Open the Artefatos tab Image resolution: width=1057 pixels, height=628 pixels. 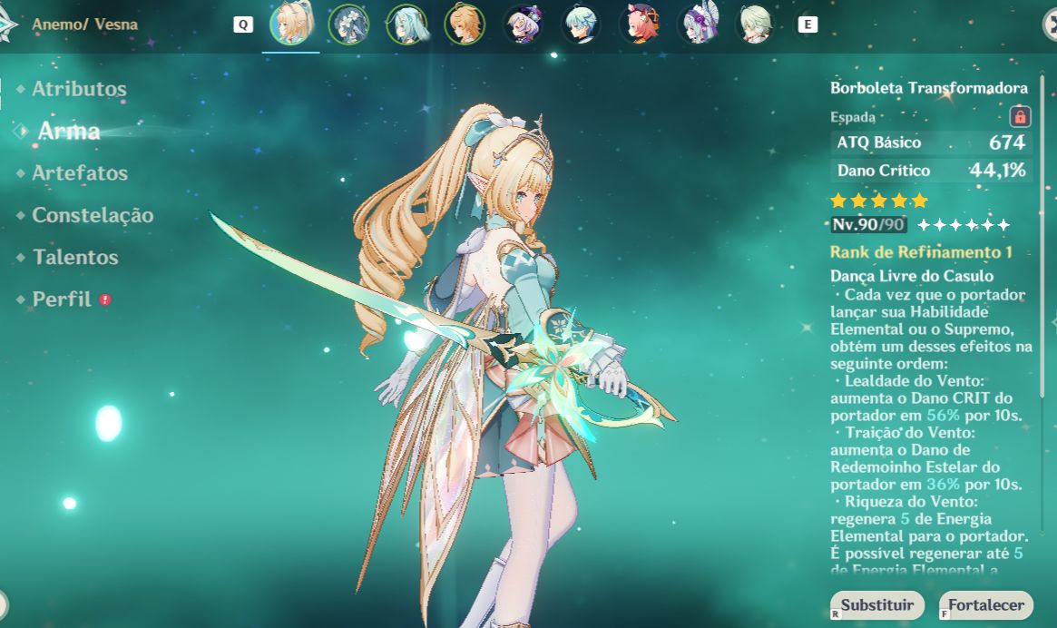80,173
